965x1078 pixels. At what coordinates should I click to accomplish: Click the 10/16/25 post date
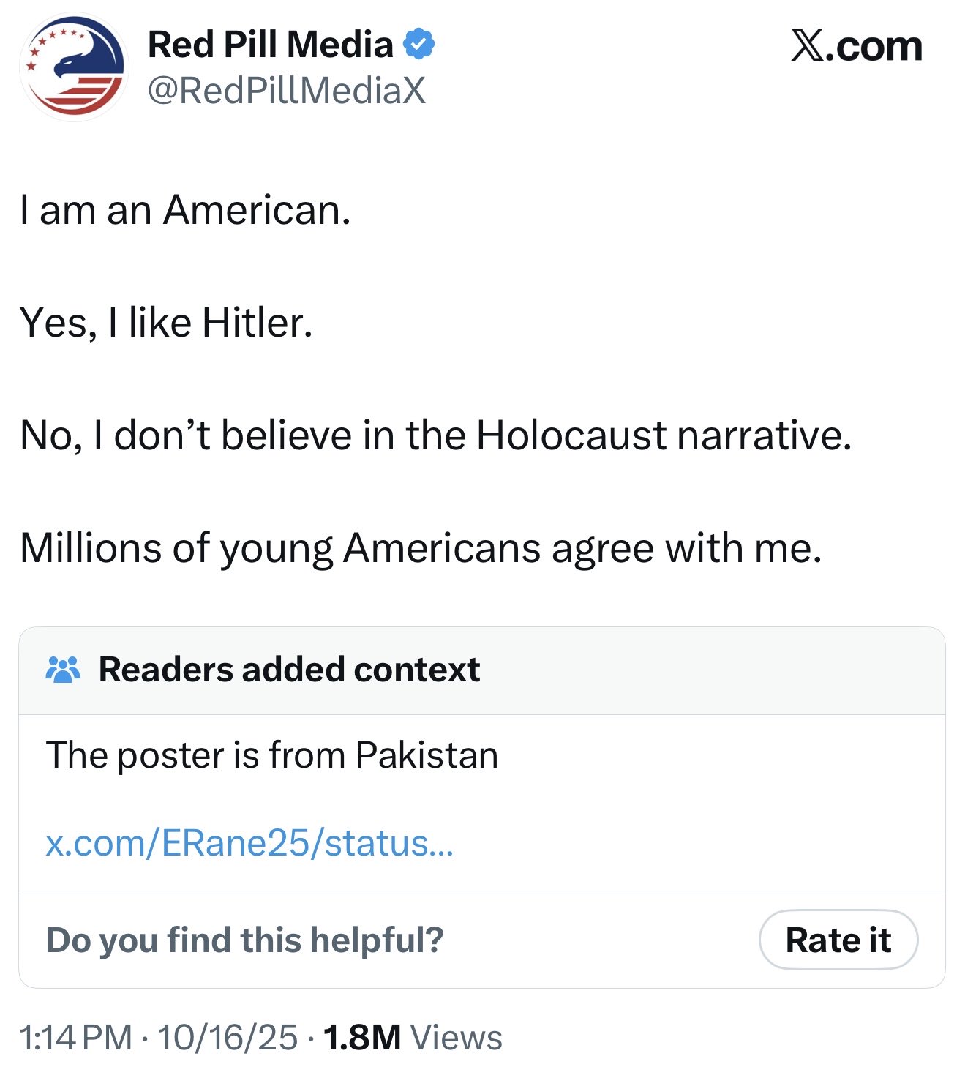[x=227, y=1038]
